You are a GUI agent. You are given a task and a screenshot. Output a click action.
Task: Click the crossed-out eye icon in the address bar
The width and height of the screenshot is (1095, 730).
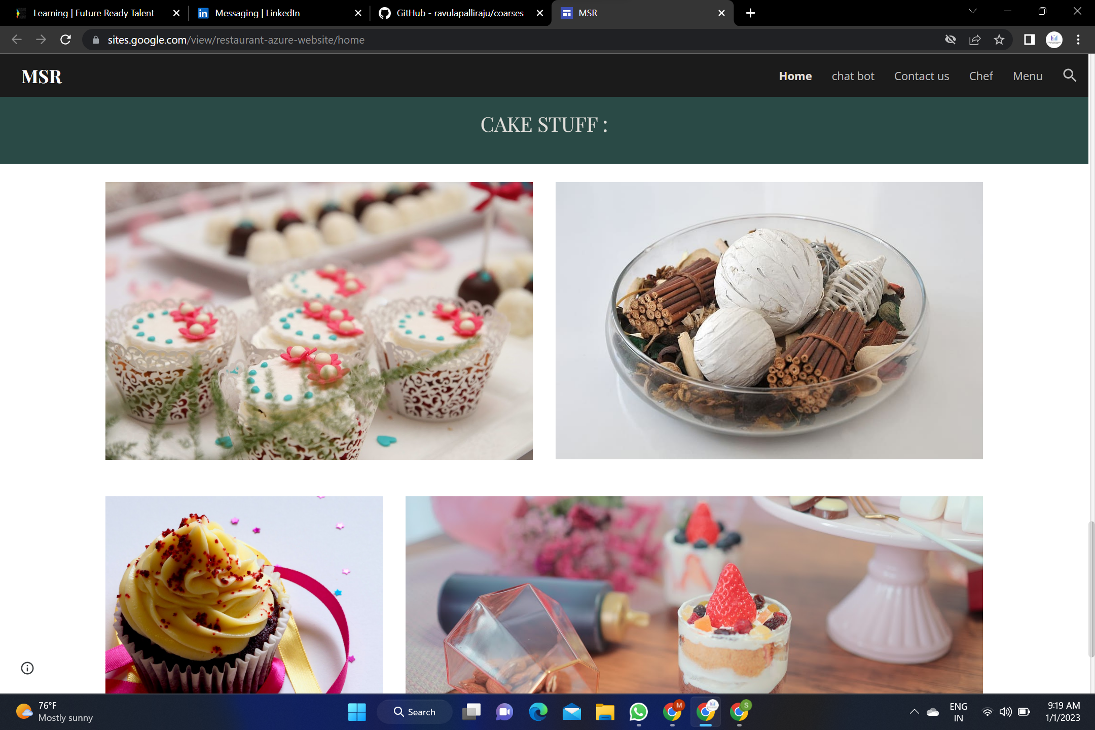pos(950,40)
